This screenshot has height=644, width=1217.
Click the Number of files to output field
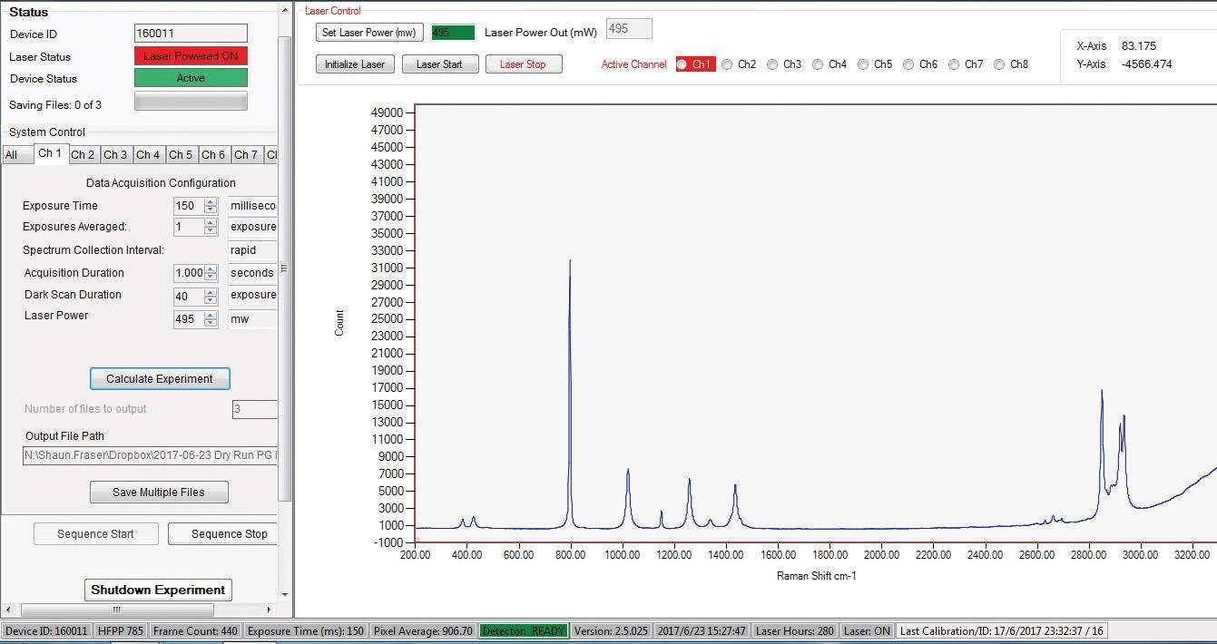point(255,409)
